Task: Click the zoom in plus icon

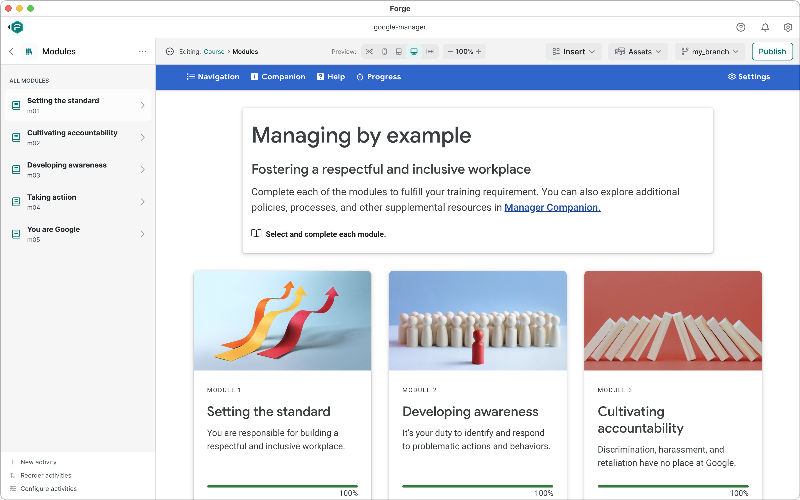Action: click(479, 52)
